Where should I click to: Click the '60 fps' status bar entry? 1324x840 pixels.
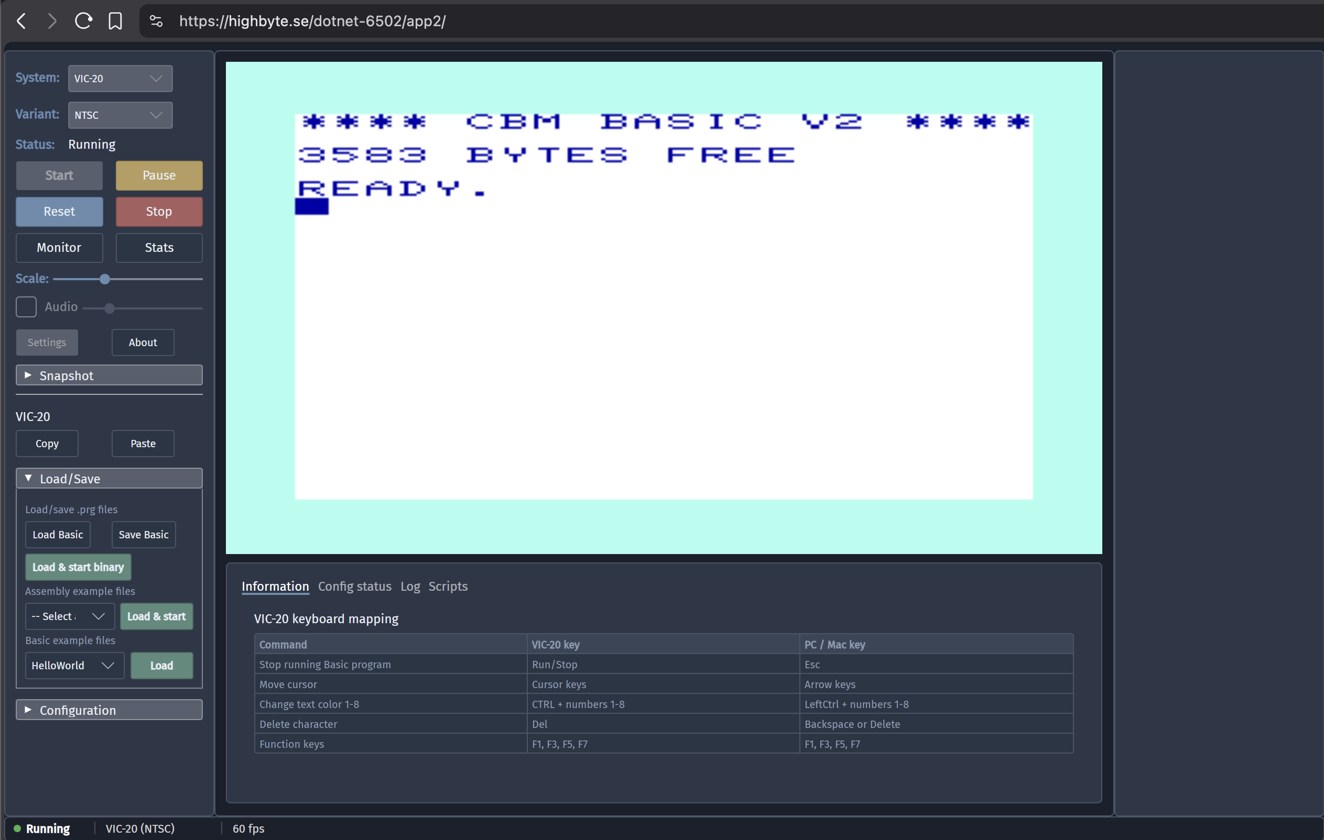tap(248, 828)
